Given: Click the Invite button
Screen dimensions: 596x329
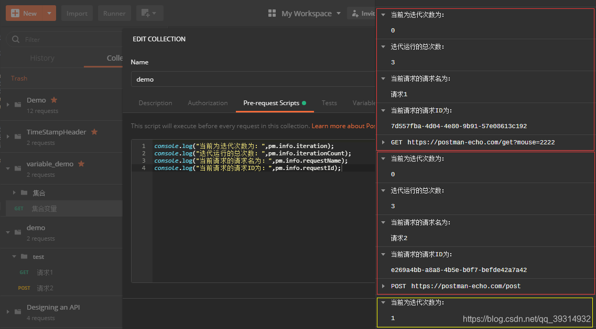Looking at the screenshot, I should [x=362, y=13].
